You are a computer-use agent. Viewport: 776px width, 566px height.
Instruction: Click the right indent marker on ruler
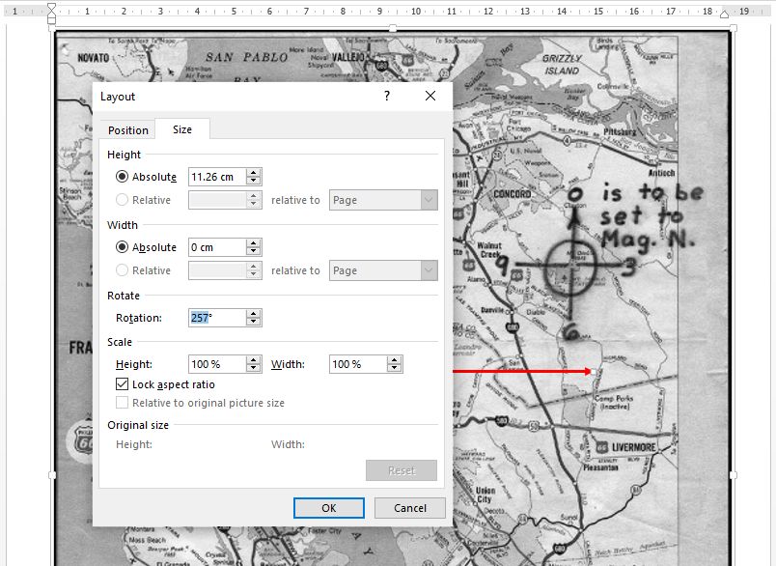tap(724, 13)
